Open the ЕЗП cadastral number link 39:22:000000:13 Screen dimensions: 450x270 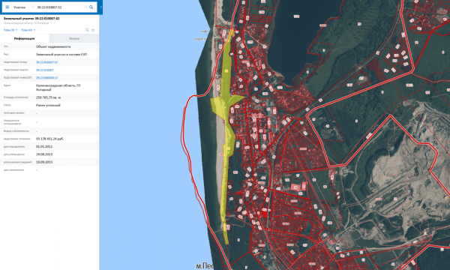coord(46,78)
